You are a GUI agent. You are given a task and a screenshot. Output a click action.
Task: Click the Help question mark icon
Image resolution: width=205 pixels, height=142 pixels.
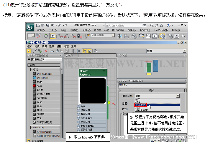tap(169, 25)
